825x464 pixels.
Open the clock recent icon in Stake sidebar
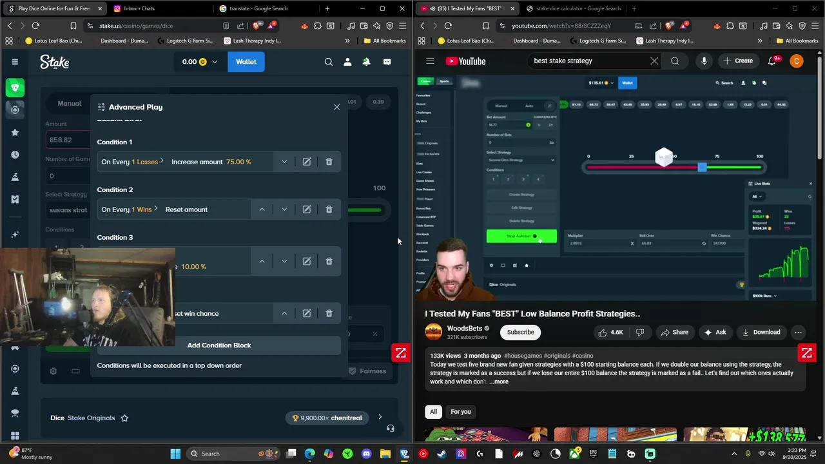tap(15, 155)
